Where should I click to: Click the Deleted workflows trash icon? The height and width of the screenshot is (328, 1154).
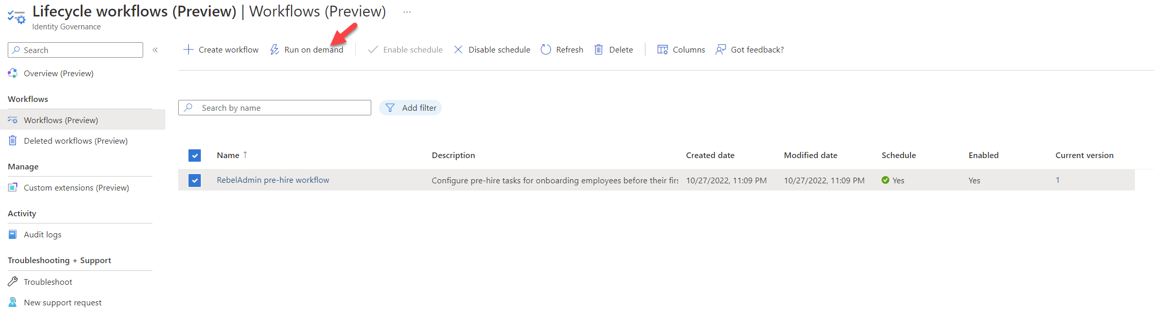[x=13, y=140]
